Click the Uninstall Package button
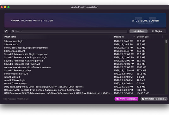The height and width of the screenshot is (115, 169). tap(154, 99)
